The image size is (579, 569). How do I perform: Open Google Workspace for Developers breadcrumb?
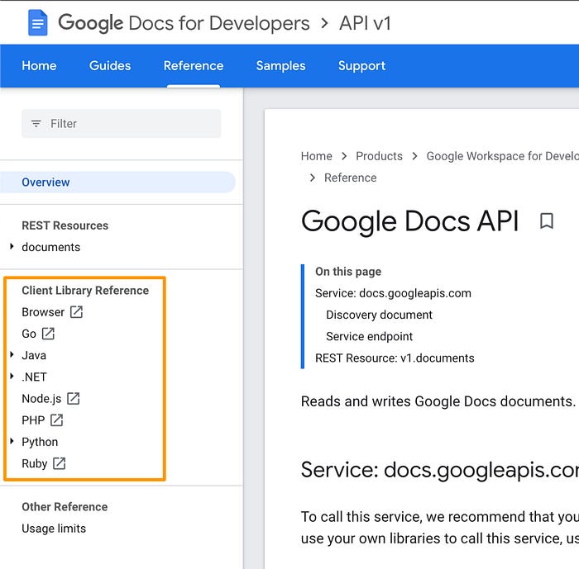[503, 156]
